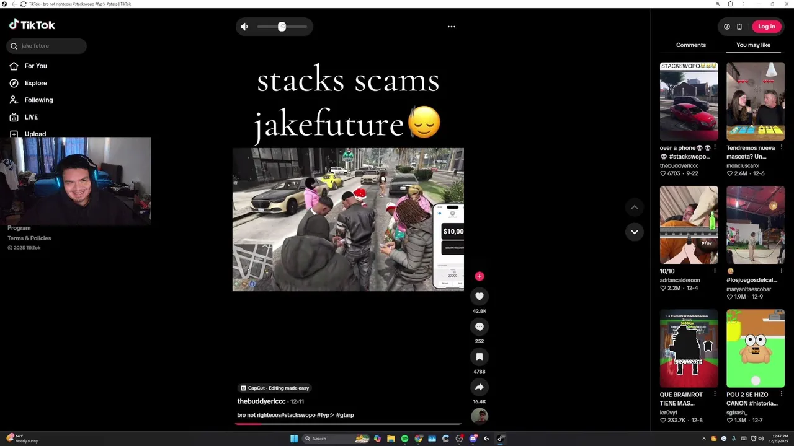Open the Explore page
The image size is (794, 446).
click(x=36, y=83)
